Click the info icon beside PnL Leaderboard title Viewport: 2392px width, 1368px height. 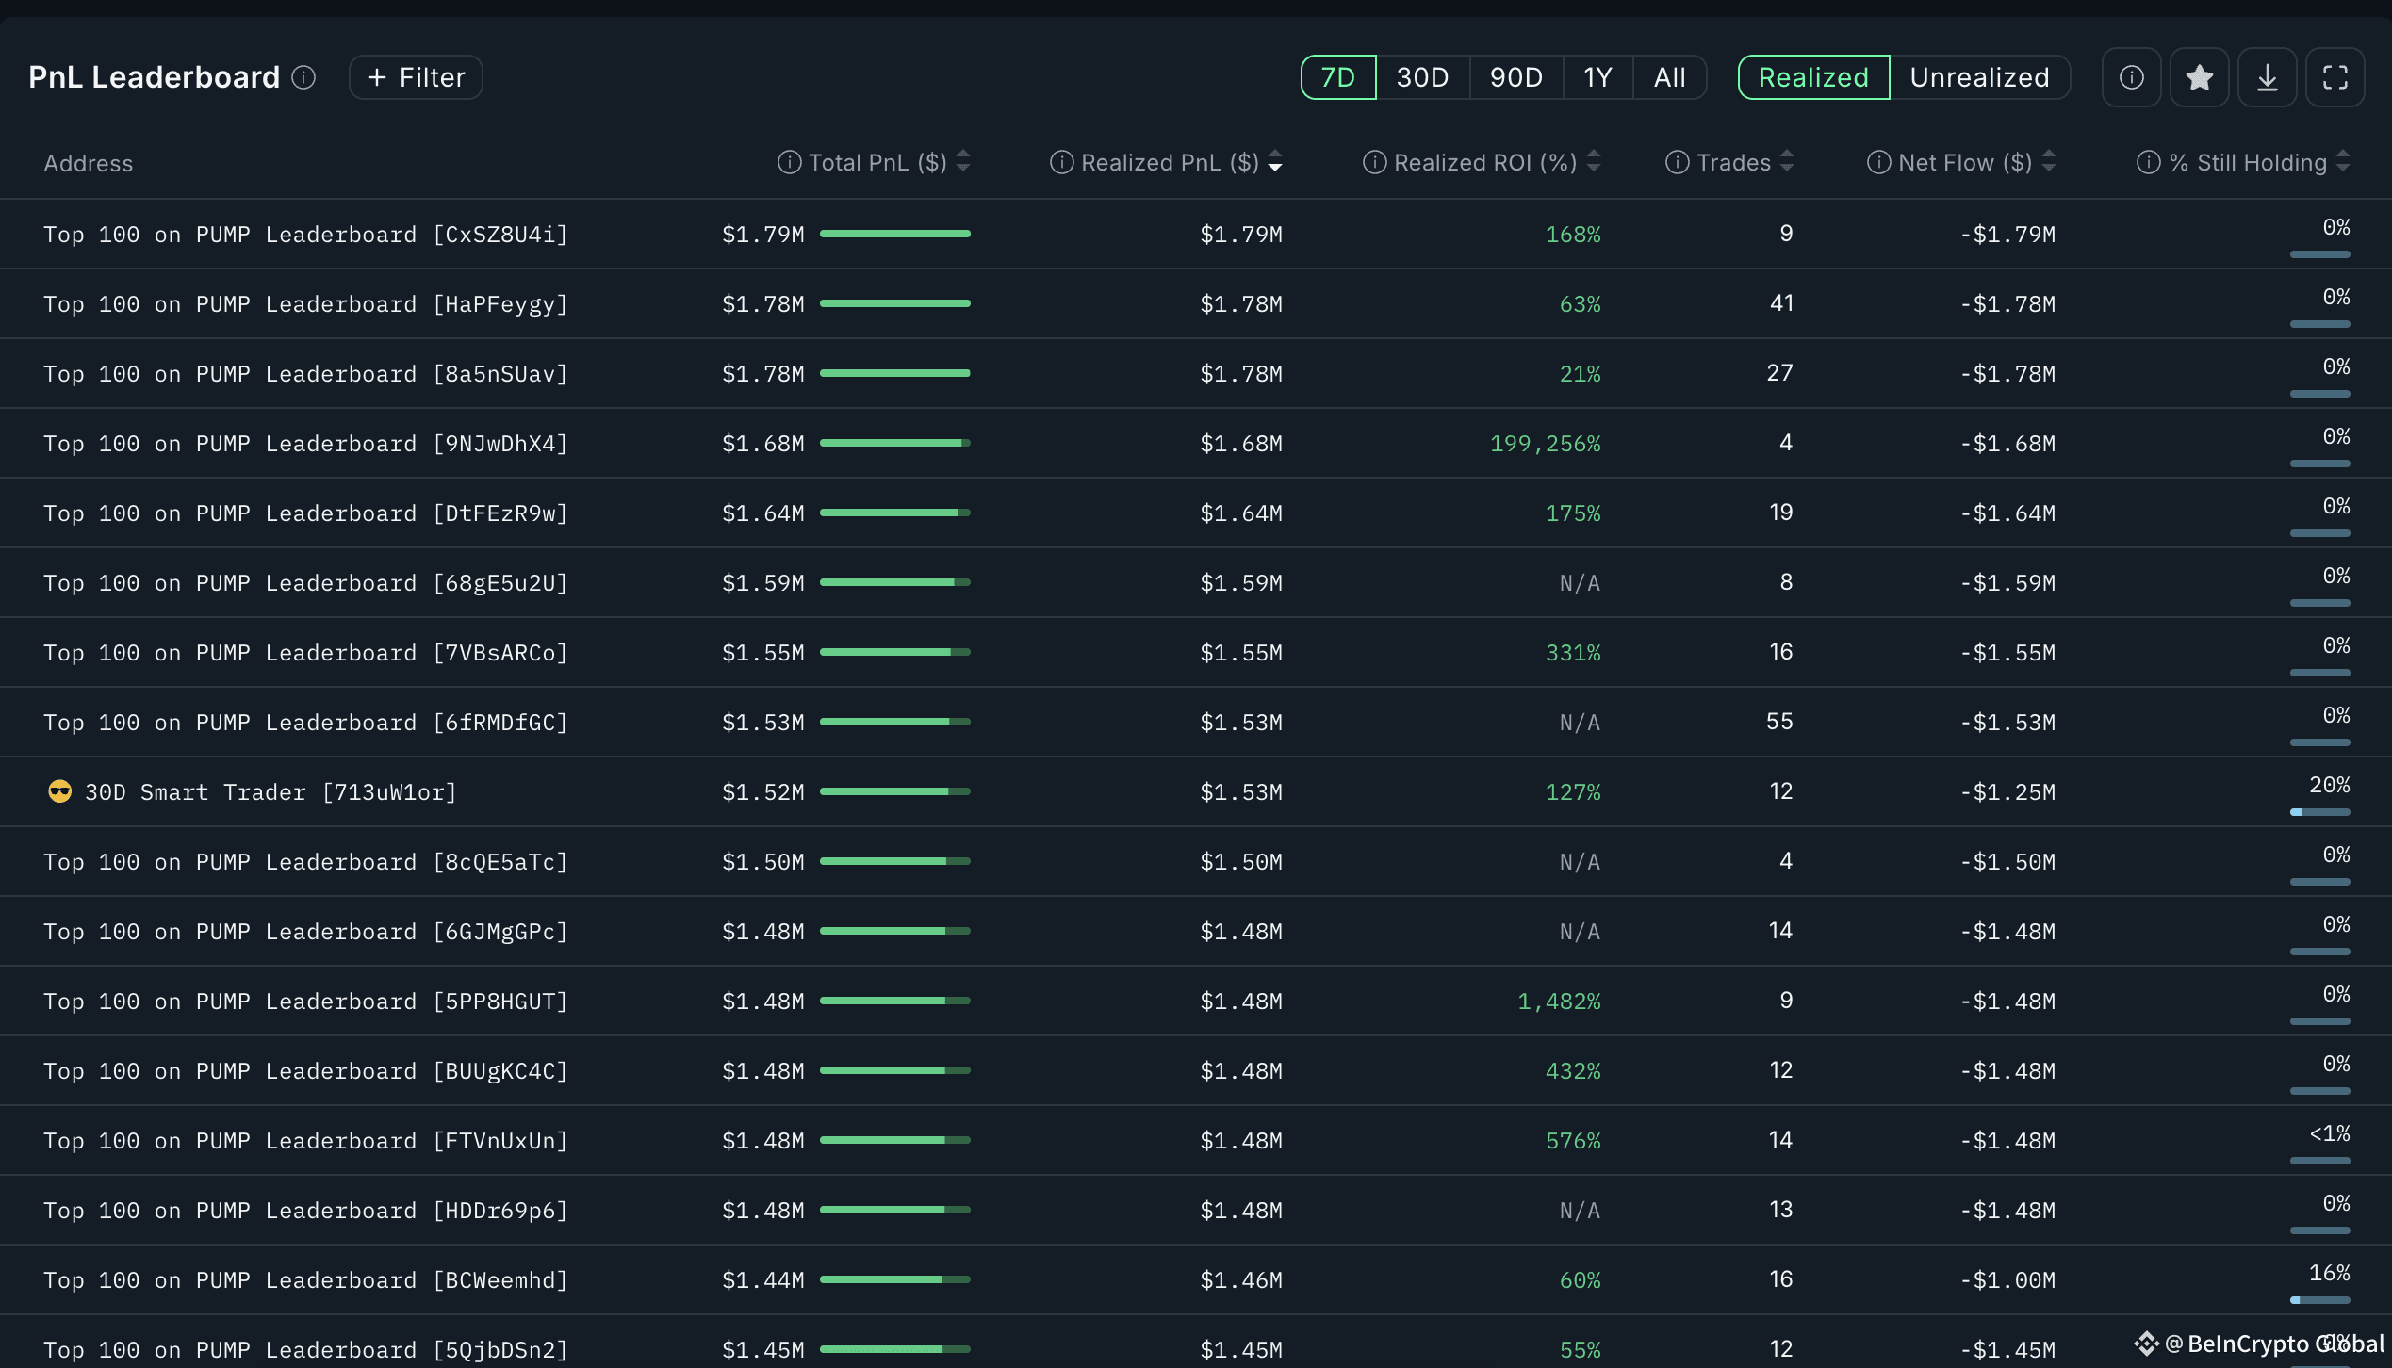click(303, 77)
